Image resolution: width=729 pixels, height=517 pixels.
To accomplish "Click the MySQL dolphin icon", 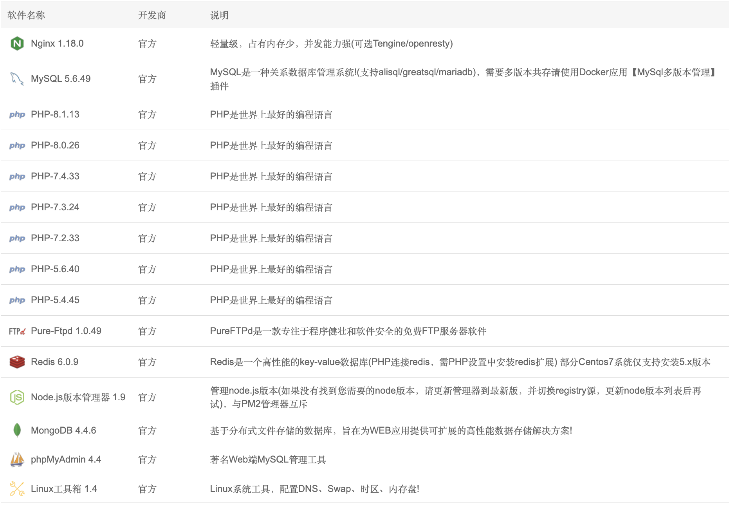I will 17,79.
